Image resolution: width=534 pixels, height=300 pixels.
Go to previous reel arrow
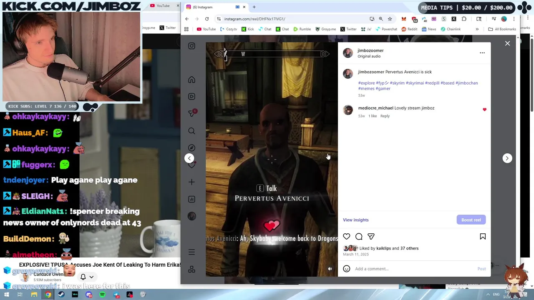coord(189,158)
